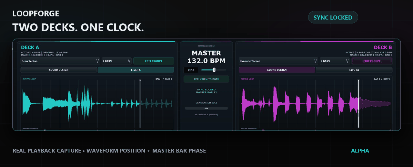The width and height of the screenshot is (413, 167).
Task: Click the SYNC LOCKED badge at top
Action: 333,17
